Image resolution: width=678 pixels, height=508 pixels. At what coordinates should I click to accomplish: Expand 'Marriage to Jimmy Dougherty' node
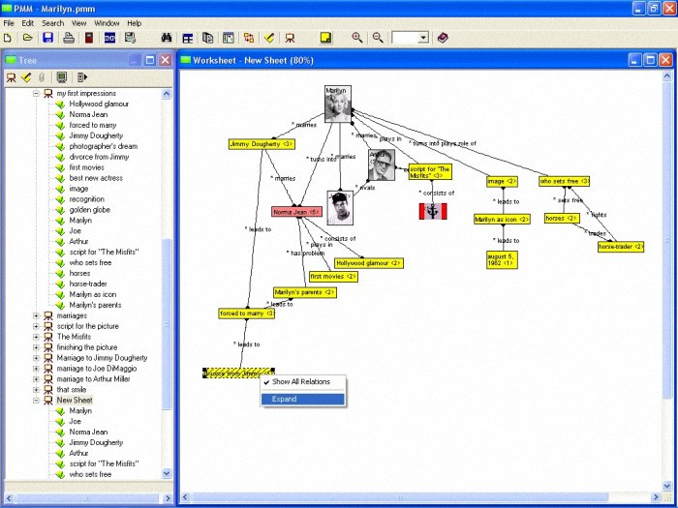(37, 358)
